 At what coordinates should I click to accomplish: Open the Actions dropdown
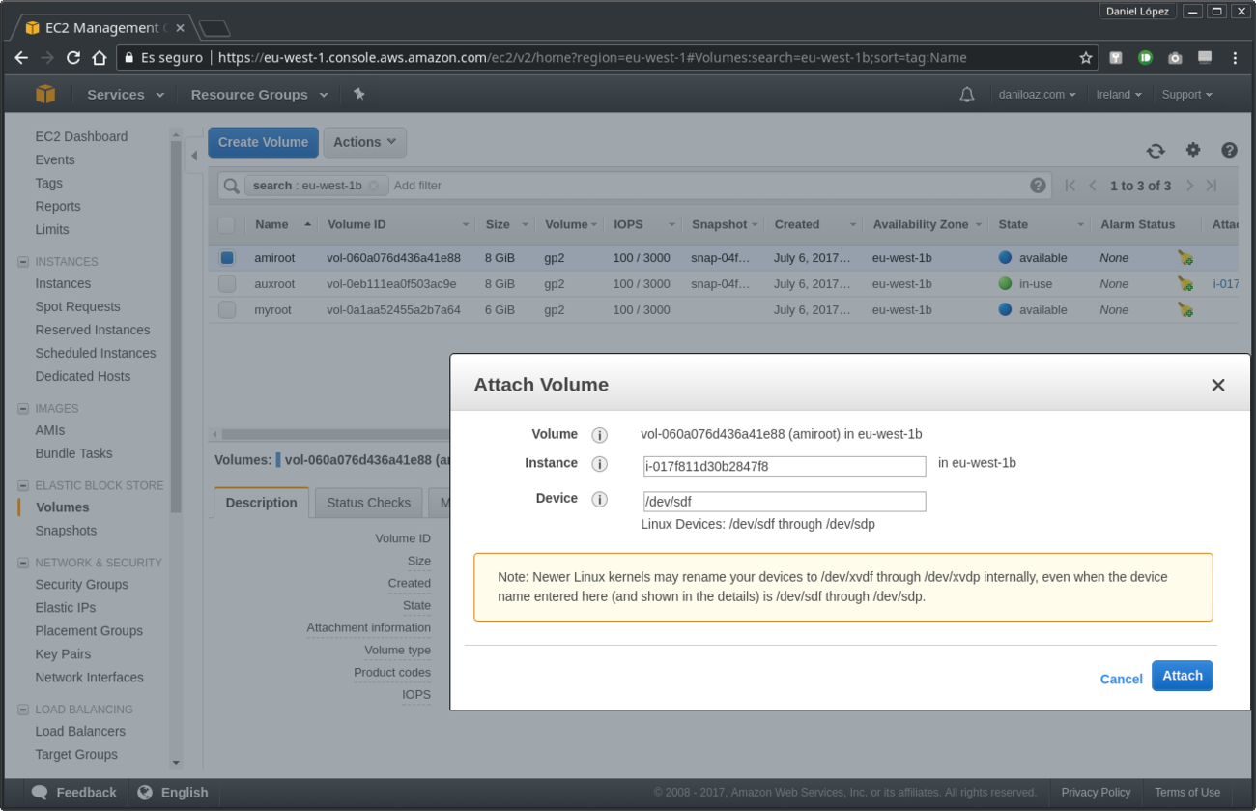coord(364,141)
